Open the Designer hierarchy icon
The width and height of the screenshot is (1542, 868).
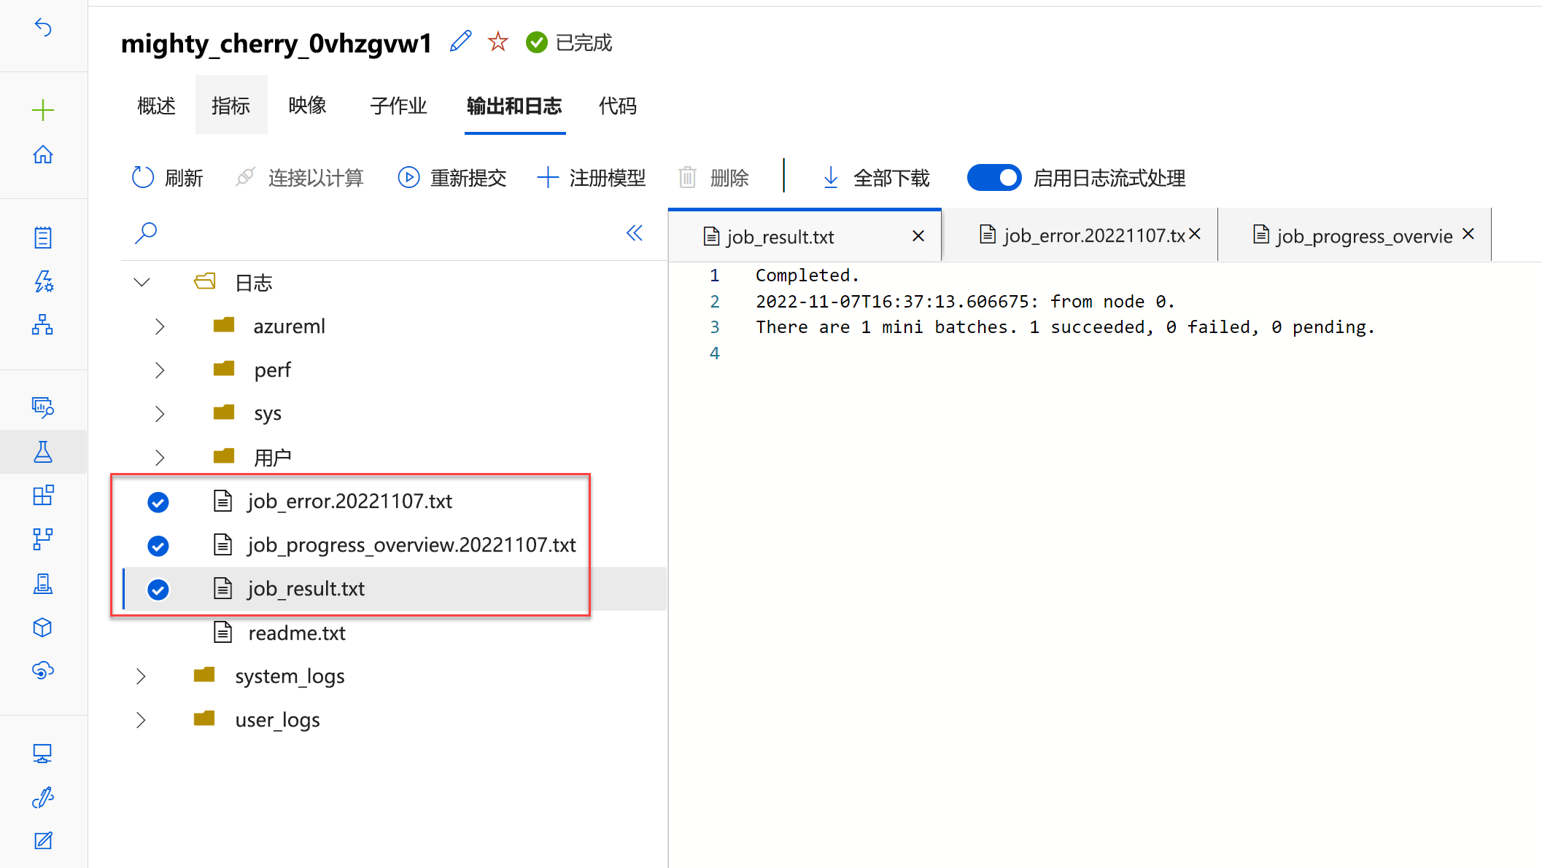pos(43,325)
